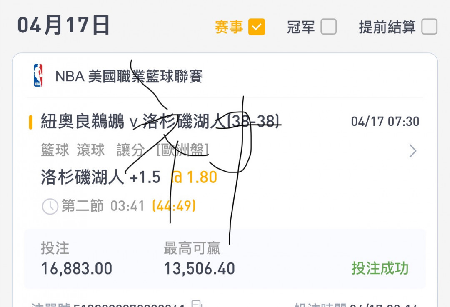This screenshot has height=307, width=450.
Task: Enable the 冠军 checkbox
Action: coord(328,27)
